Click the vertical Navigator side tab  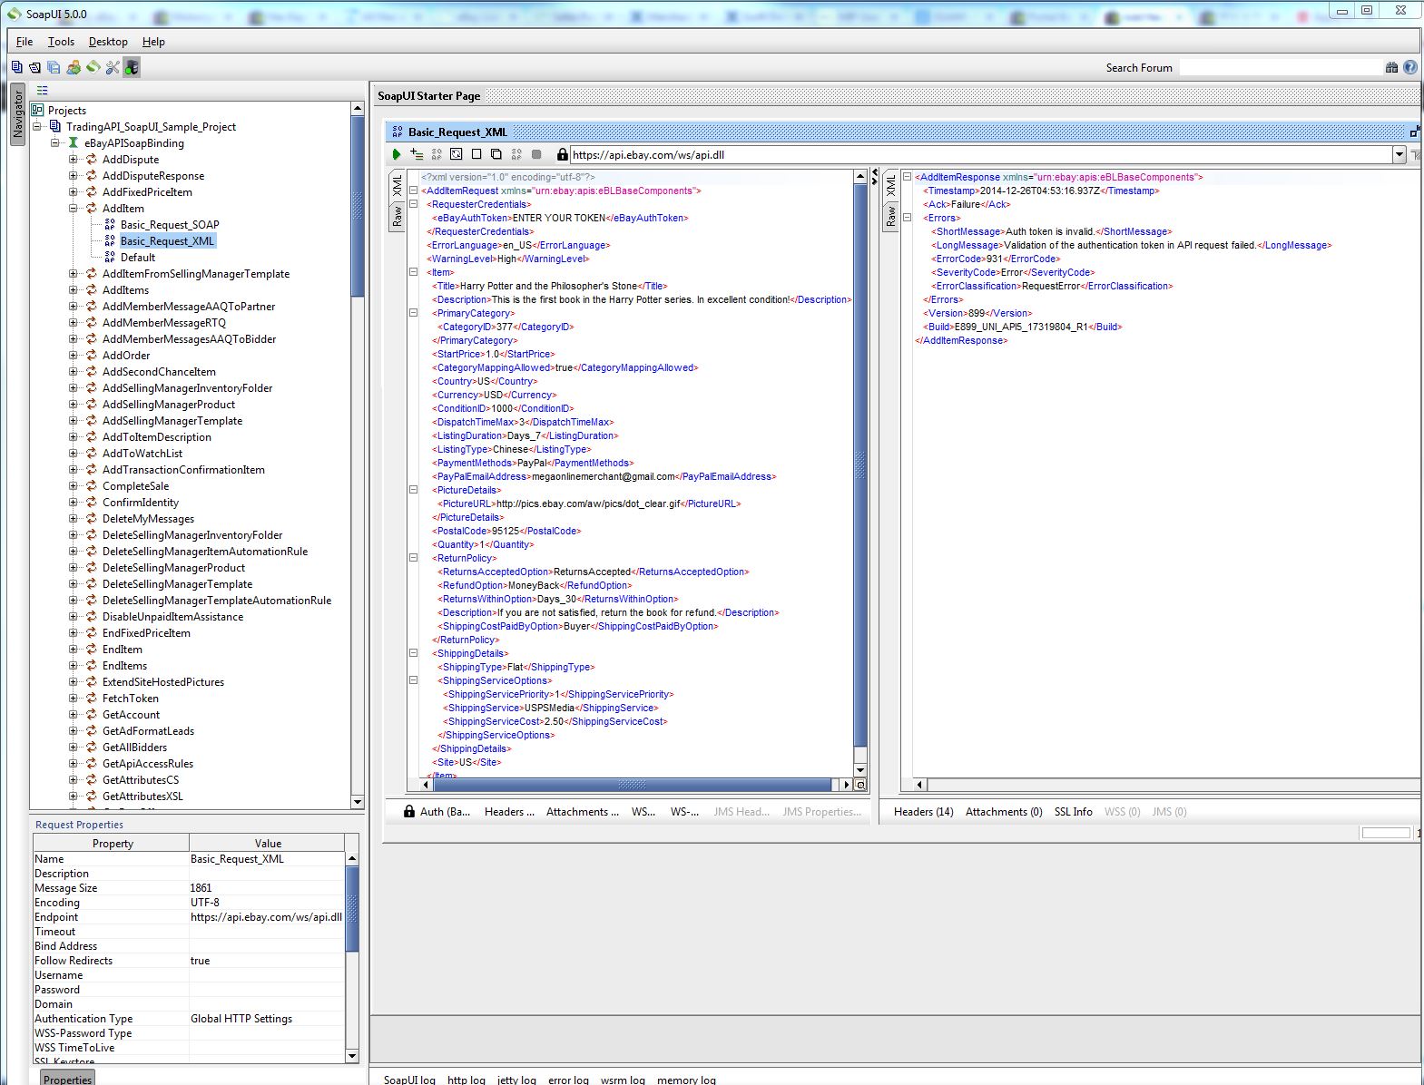click(x=17, y=113)
